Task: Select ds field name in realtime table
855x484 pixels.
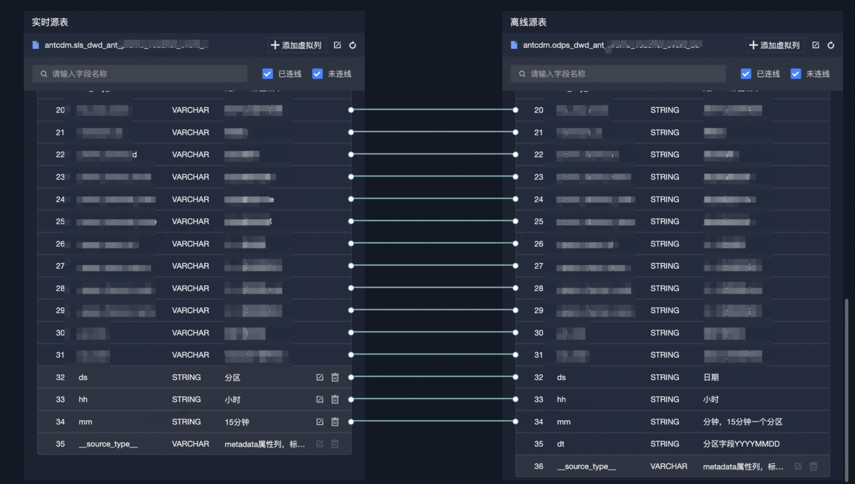Action: (x=83, y=378)
